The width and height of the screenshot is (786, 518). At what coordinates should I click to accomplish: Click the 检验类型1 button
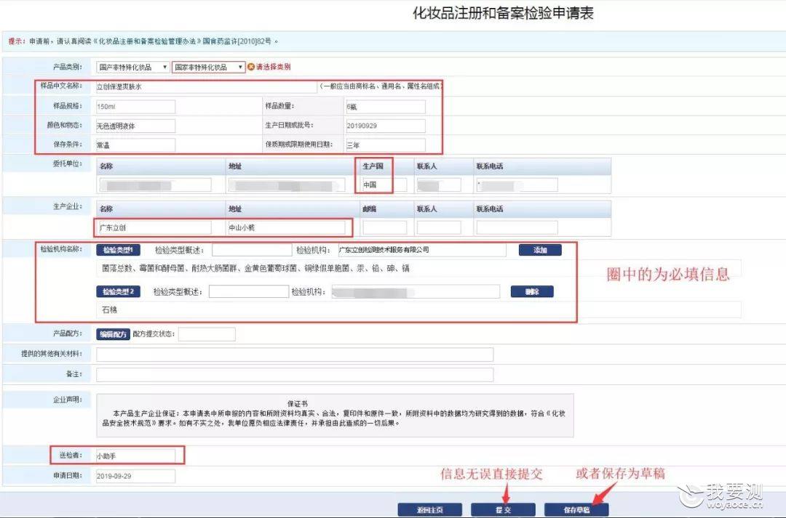(x=119, y=250)
